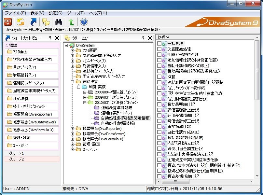
Task: Open the 管理・設定 shortcut button
Action: pyautogui.click(x=32, y=138)
